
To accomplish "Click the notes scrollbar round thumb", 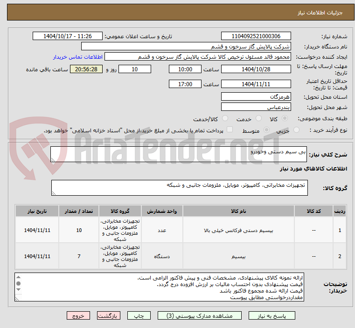I will point(19,283).
